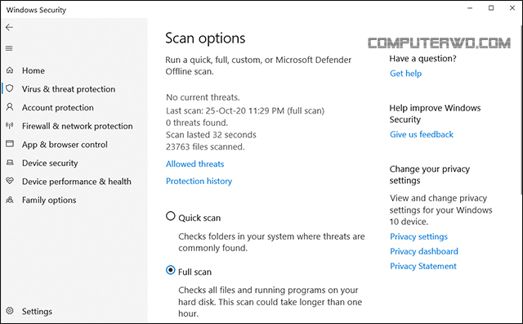The height and width of the screenshot is (324, 523).
Task: Click the Home house icon
Action: pos(10,70)
